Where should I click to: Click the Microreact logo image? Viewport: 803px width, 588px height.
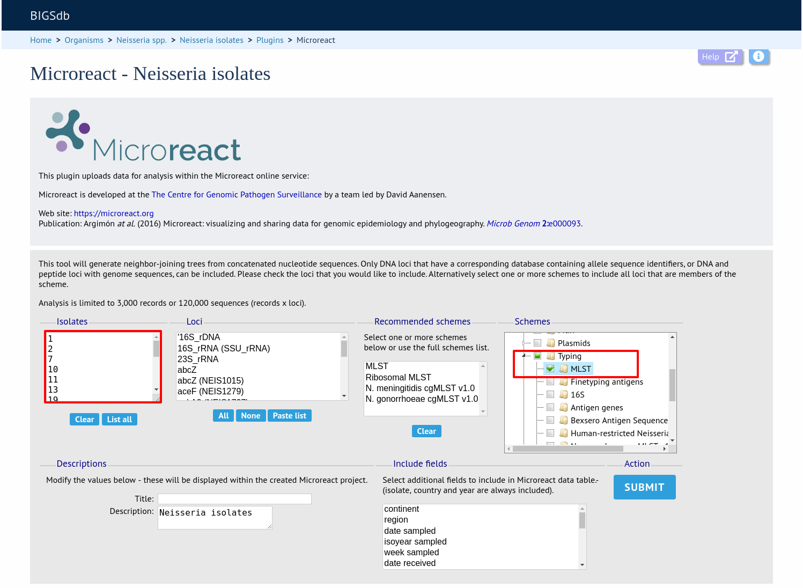143,136
